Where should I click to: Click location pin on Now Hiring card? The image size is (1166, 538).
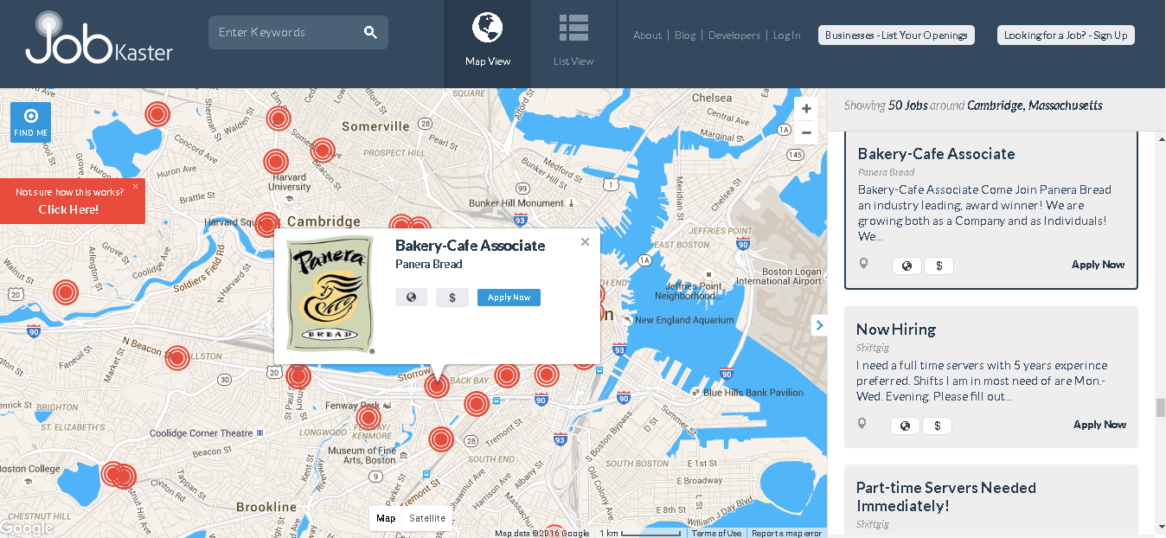click(x=862, y=424)
